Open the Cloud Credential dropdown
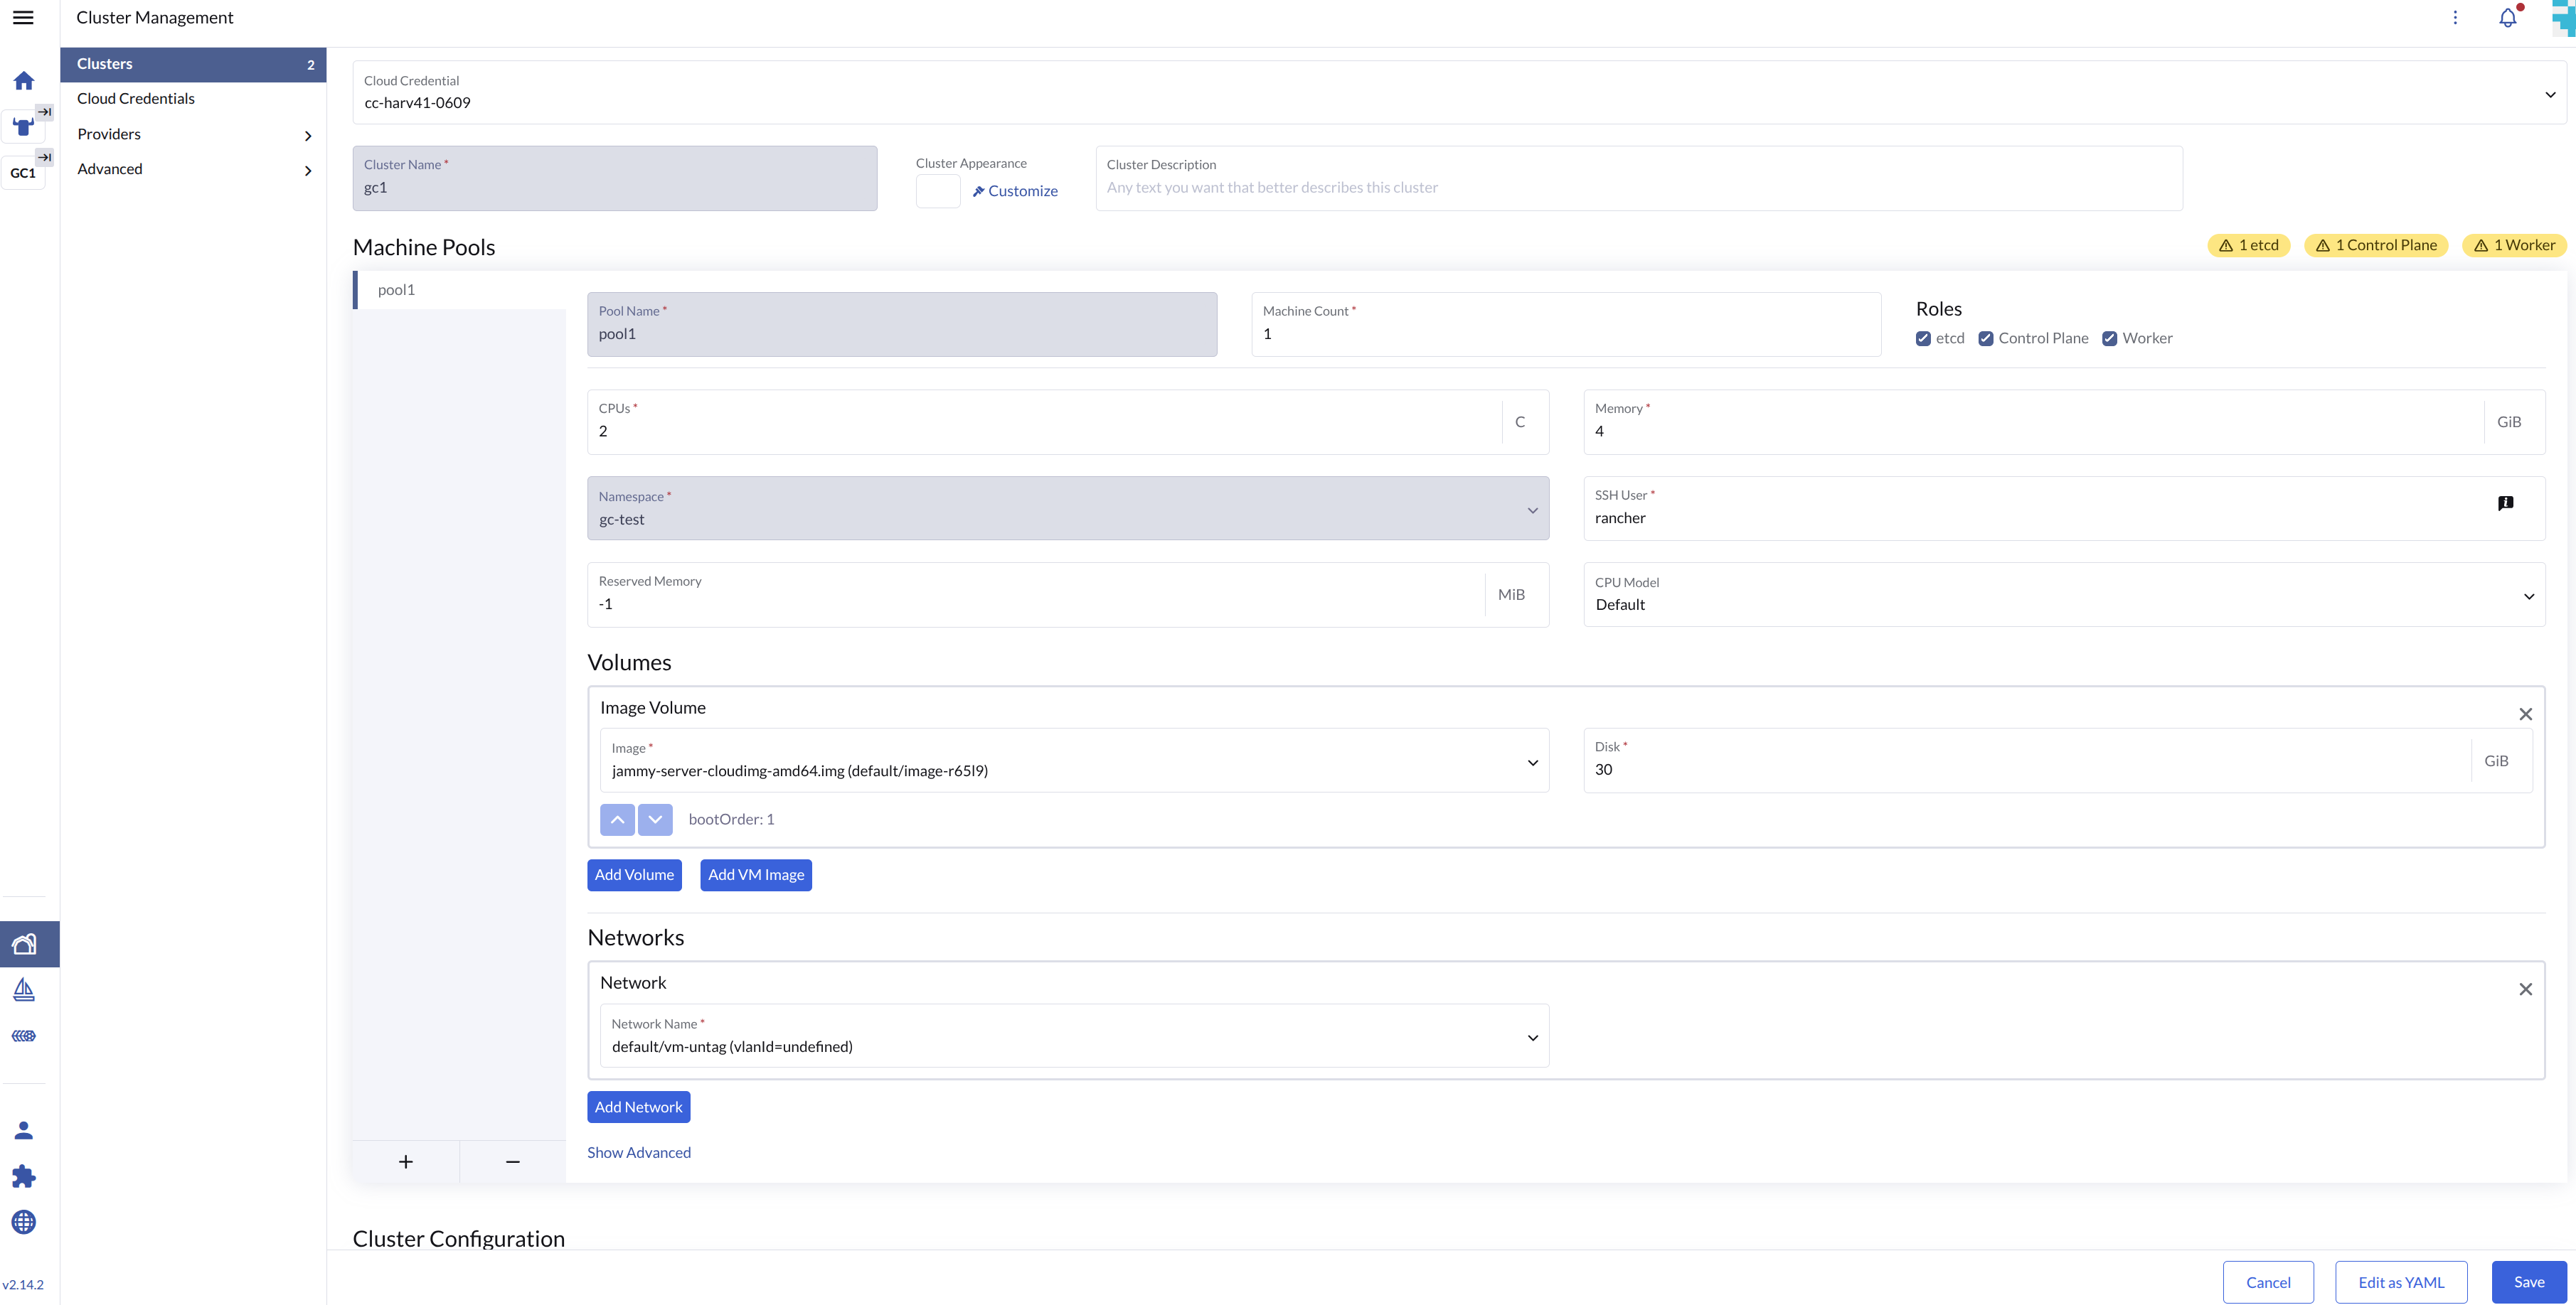The height and width of the screenshot is (1305, 2576). (1459, 93)
